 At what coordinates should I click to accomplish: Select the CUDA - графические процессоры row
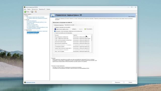tap(73, 39)
